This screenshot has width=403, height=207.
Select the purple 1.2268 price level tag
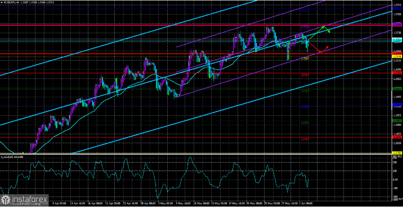397,25
